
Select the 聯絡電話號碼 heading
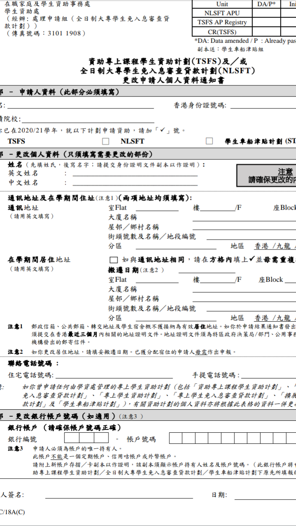pyautogui.click(x=34, y=363)
